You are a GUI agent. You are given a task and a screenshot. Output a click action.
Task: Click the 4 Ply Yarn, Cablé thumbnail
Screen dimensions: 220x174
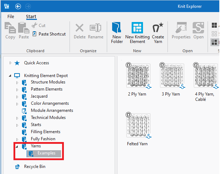coord(205,76)
